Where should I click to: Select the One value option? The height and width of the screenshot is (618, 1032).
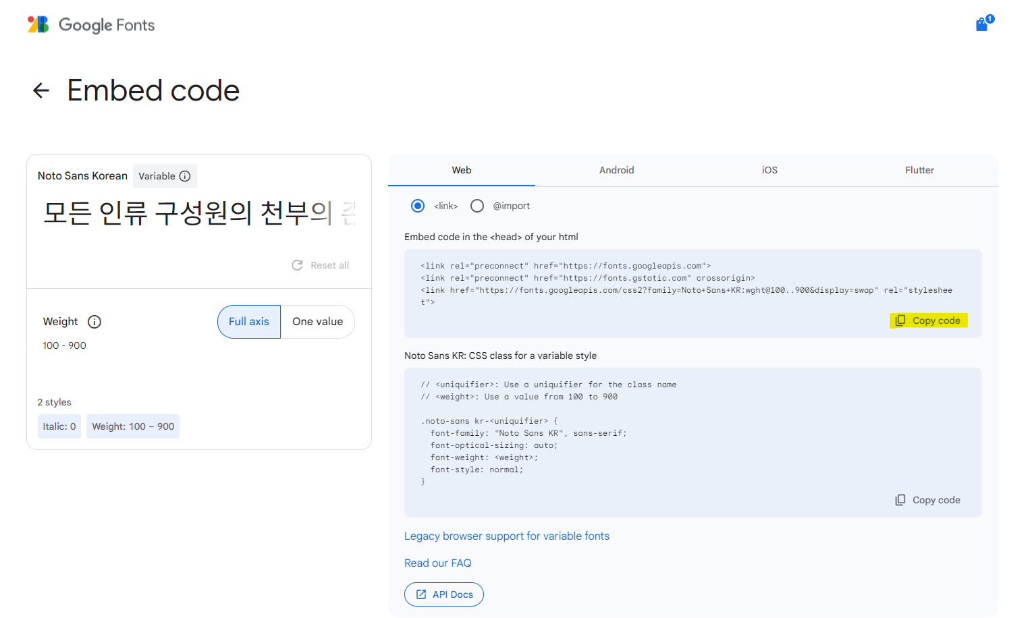pos(317,322)
